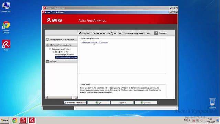Image resolution: width=220 pixels, height=124 pixels.
Task: Select Профили сети tree item
Action: (x=62, y=52)
